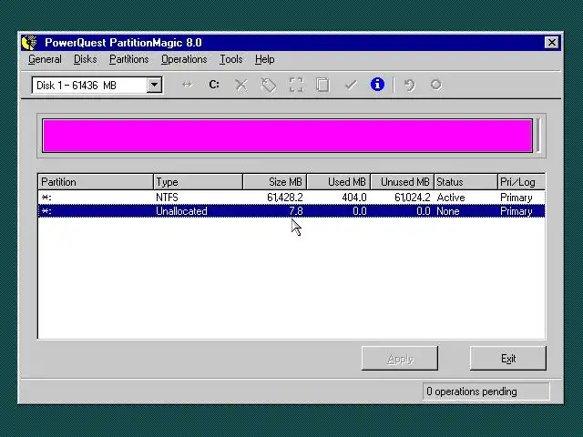Click the Pri/Log column header

(521, 182)
